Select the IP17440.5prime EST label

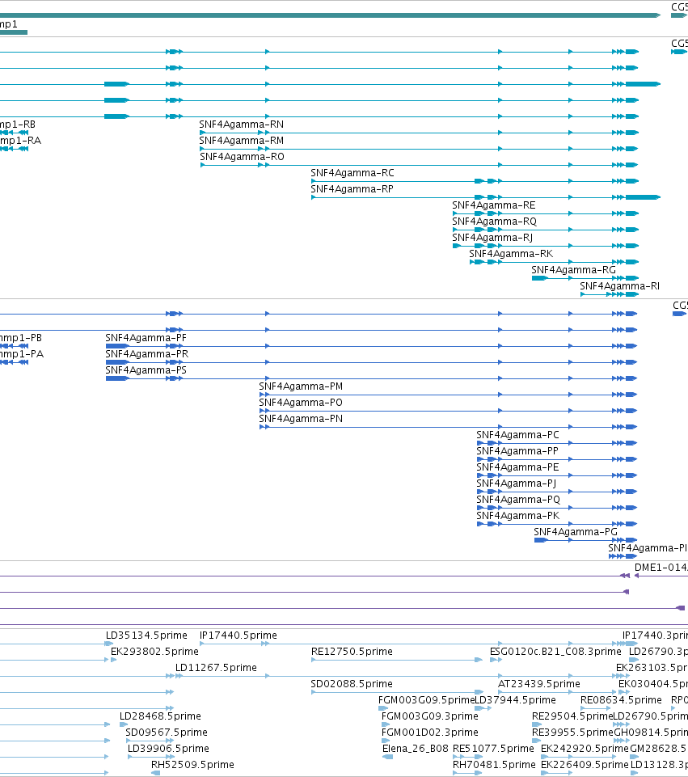pyautogui.click(x=238, y=636)
